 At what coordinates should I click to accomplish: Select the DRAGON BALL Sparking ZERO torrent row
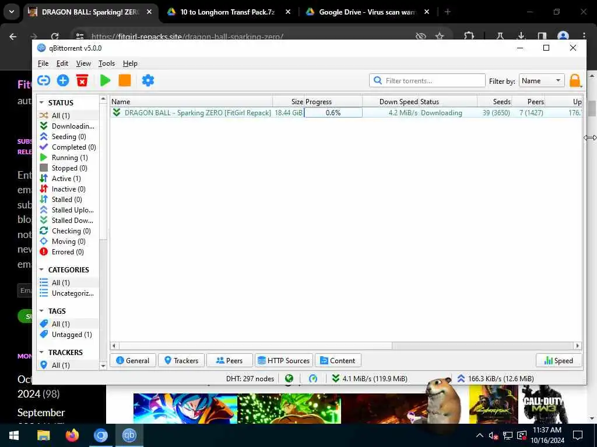(346, 112)
